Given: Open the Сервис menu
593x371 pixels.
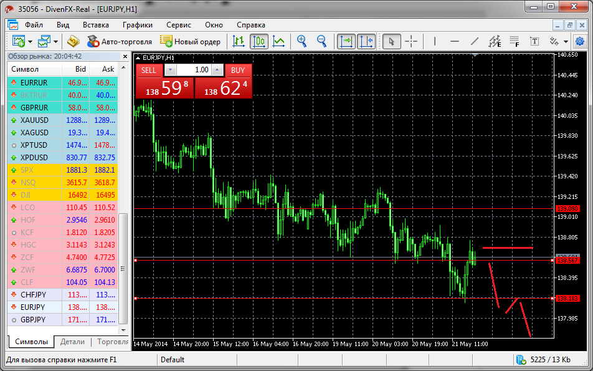Looking at the screenshot, I should click(x=179, y=25).
